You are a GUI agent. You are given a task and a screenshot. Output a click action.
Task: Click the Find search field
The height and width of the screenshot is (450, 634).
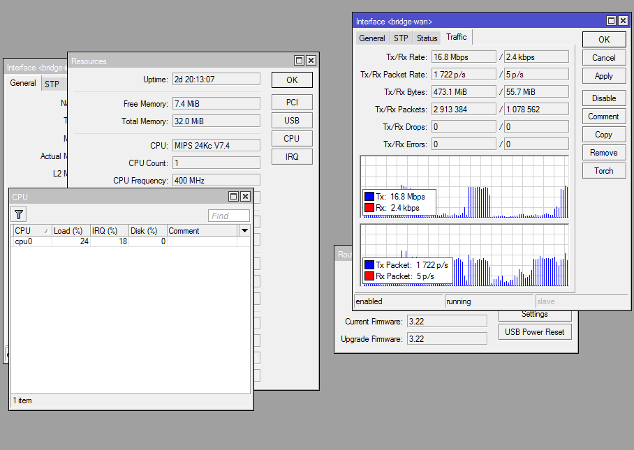coord(229,216)
